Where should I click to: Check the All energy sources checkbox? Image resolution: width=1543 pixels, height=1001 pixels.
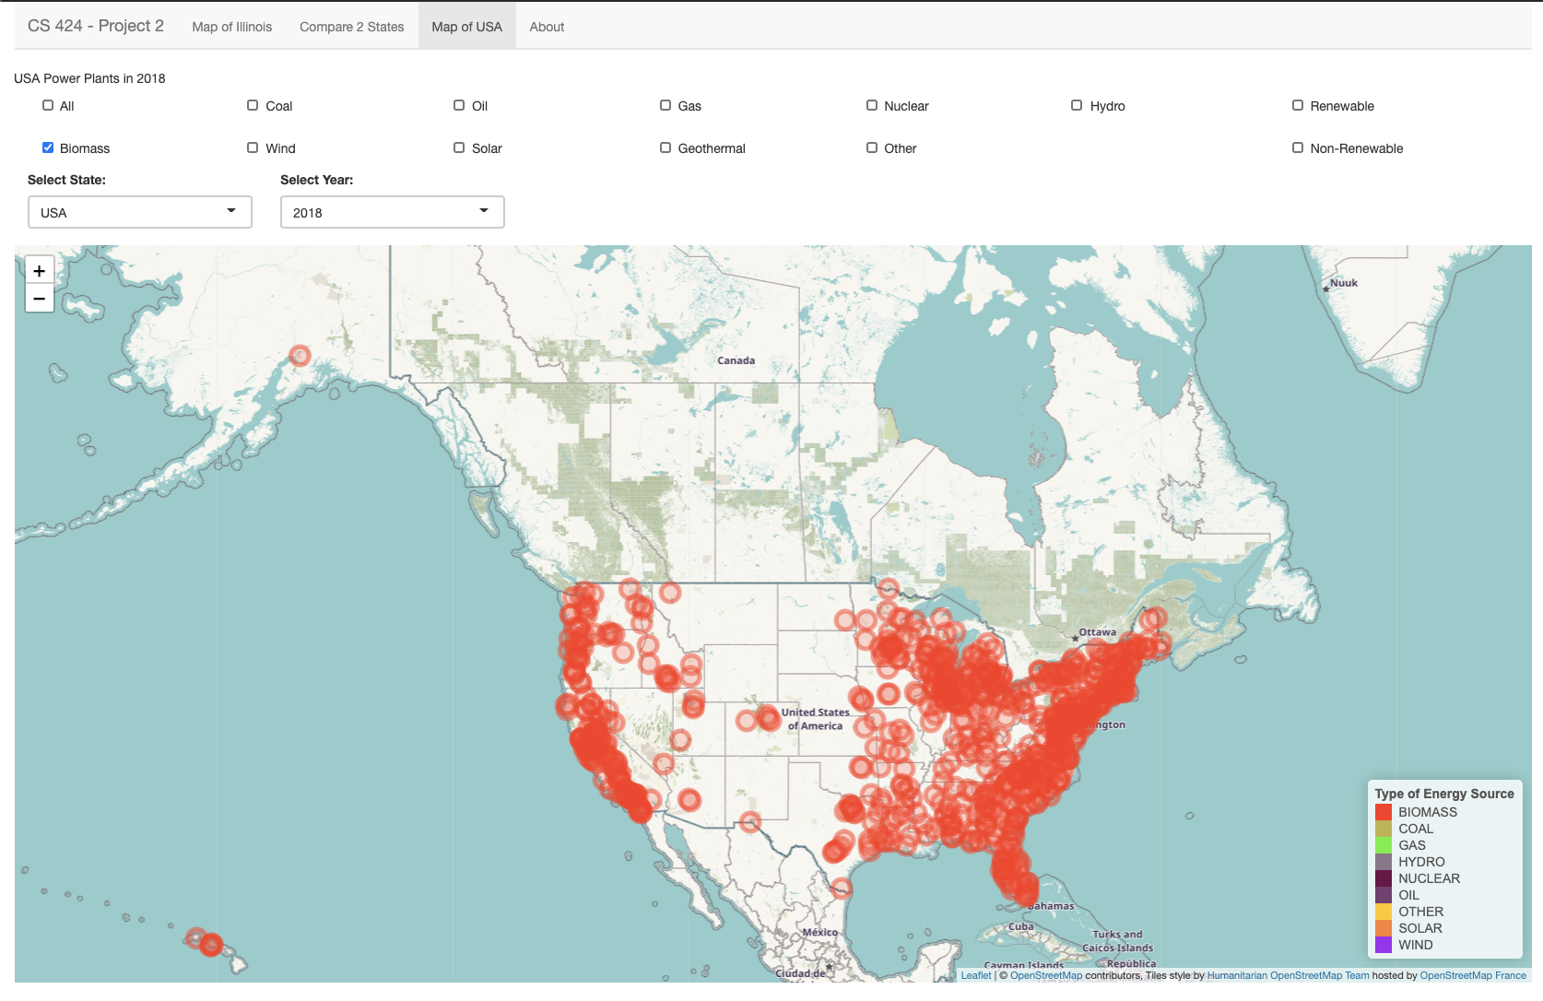pyautogui.click(x=48, y=105)
